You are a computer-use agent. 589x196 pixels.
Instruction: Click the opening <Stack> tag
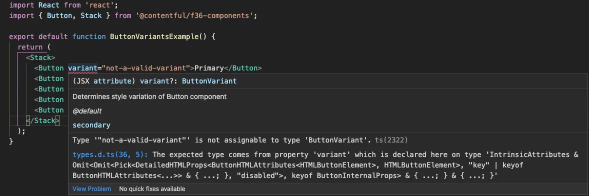(40, 57)
